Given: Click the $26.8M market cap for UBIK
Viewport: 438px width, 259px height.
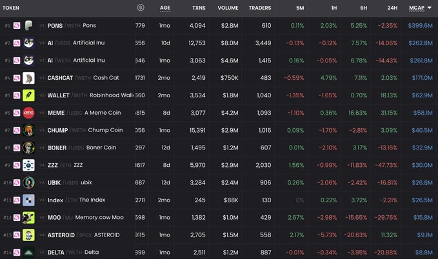Looking at the screenshot, I should (422, 182).
